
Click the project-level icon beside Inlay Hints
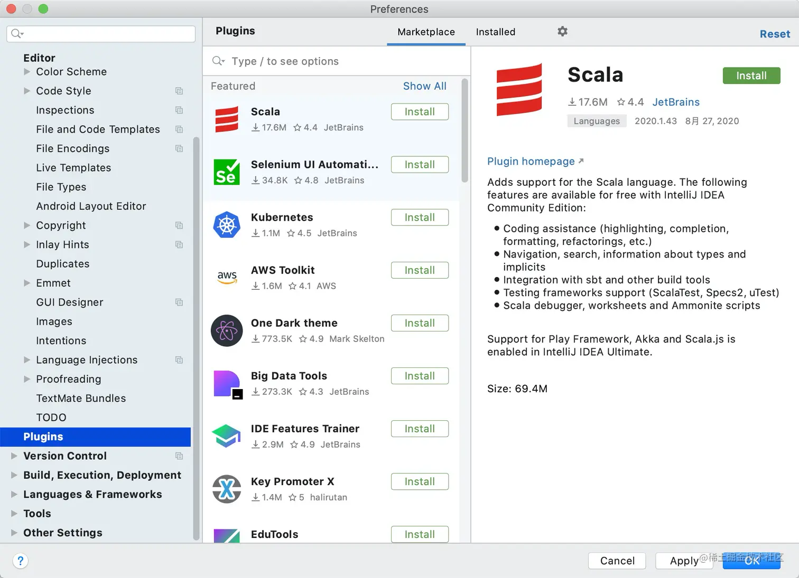click(x=179, y=245)
